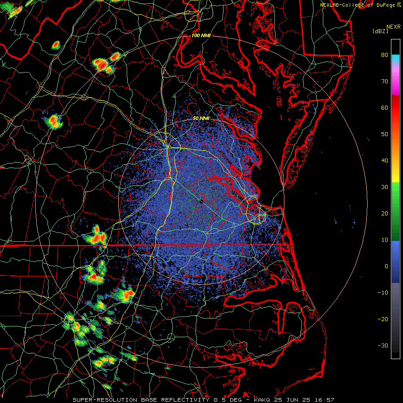
Task: Select the -20 value on the dBZ scale
Action: 383,319
